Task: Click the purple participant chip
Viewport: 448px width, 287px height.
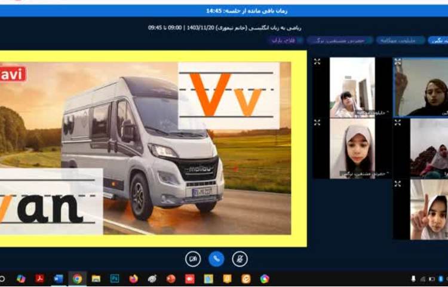Action: pos(286,40)
